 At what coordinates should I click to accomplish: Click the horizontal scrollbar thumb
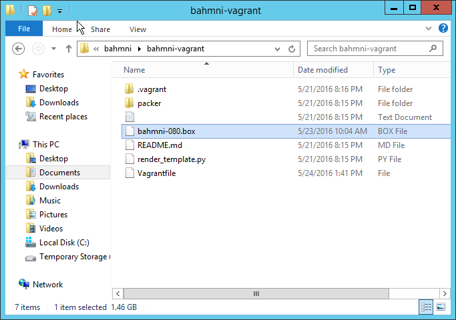[x=256, y=293]
